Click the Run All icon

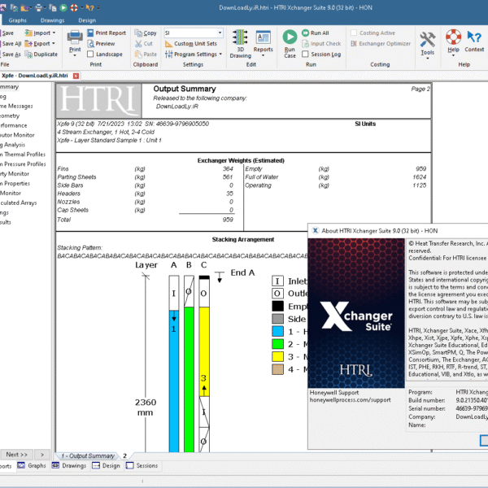(305, 33)
